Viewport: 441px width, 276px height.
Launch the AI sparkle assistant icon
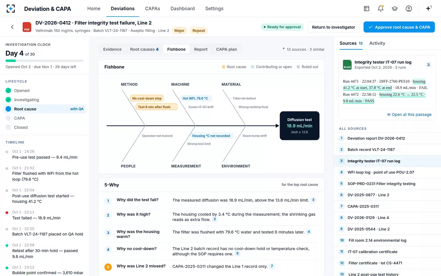tap(429, 8)
